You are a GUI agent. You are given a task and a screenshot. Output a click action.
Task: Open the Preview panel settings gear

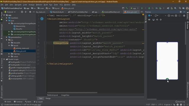(x=181, y=12)
